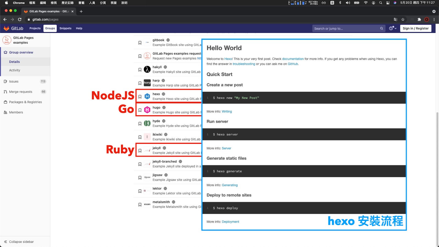Click the GitLab Pages examples request project
Screen dimensions: 439x247
[177, 54]
